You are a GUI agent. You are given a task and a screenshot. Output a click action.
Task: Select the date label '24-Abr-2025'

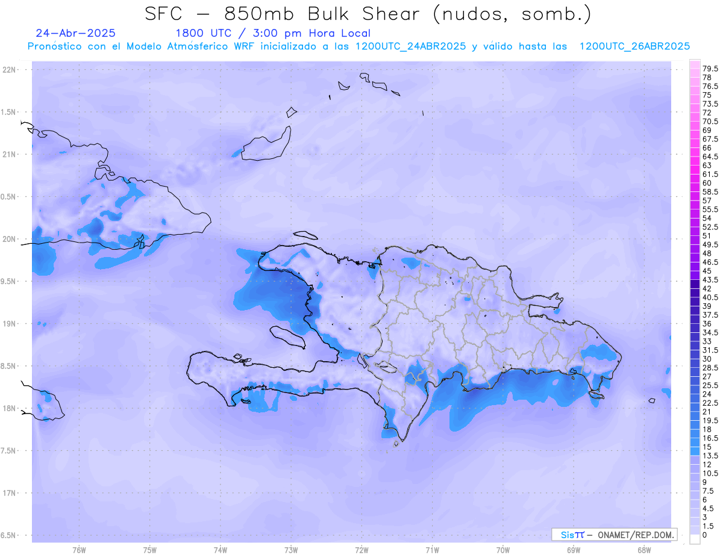(x=75, y=33)
